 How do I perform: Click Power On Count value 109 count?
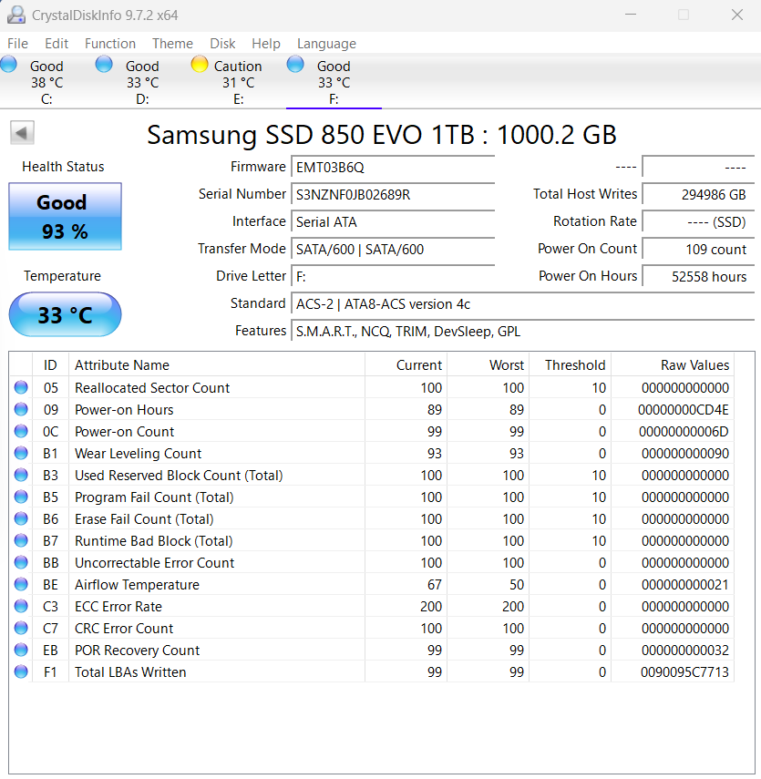698,249
